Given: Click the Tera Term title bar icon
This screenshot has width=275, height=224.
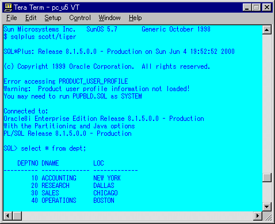Looking at the screenshot, I should (x=8, y=7).
